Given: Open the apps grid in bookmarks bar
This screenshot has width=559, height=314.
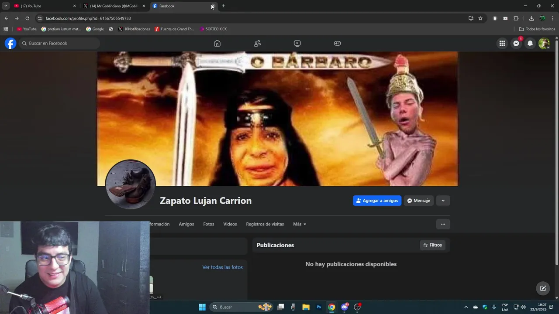Looking at the screenshot, I should pyautogui.click(x=6, y=29).
